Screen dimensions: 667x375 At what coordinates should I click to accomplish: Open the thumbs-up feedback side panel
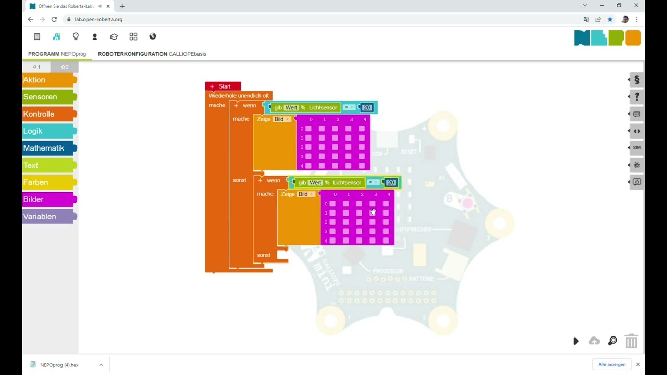click(x=636, y=182)
